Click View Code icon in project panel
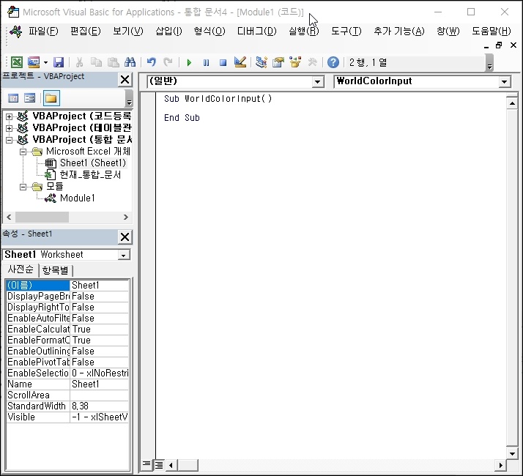This screenshot has height=476, width=523. coord(13,98)
